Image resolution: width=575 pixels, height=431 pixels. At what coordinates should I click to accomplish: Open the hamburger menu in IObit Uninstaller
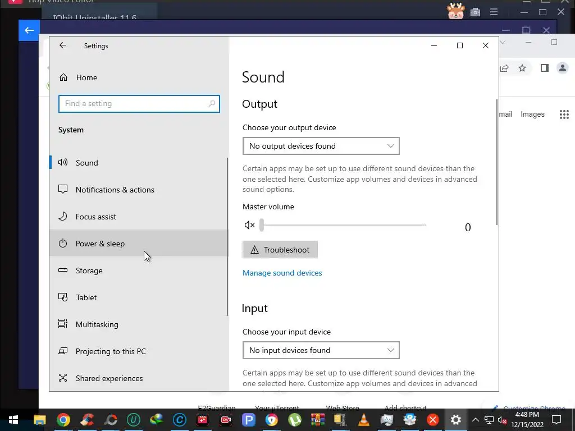click(x=494, y=12)
